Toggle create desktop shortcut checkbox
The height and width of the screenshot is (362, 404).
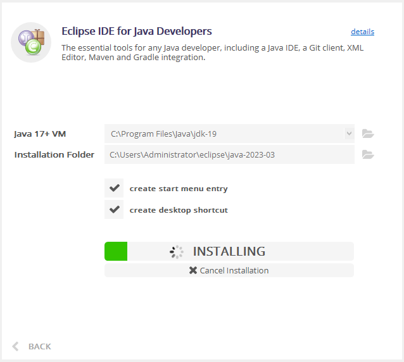[114, 209]
